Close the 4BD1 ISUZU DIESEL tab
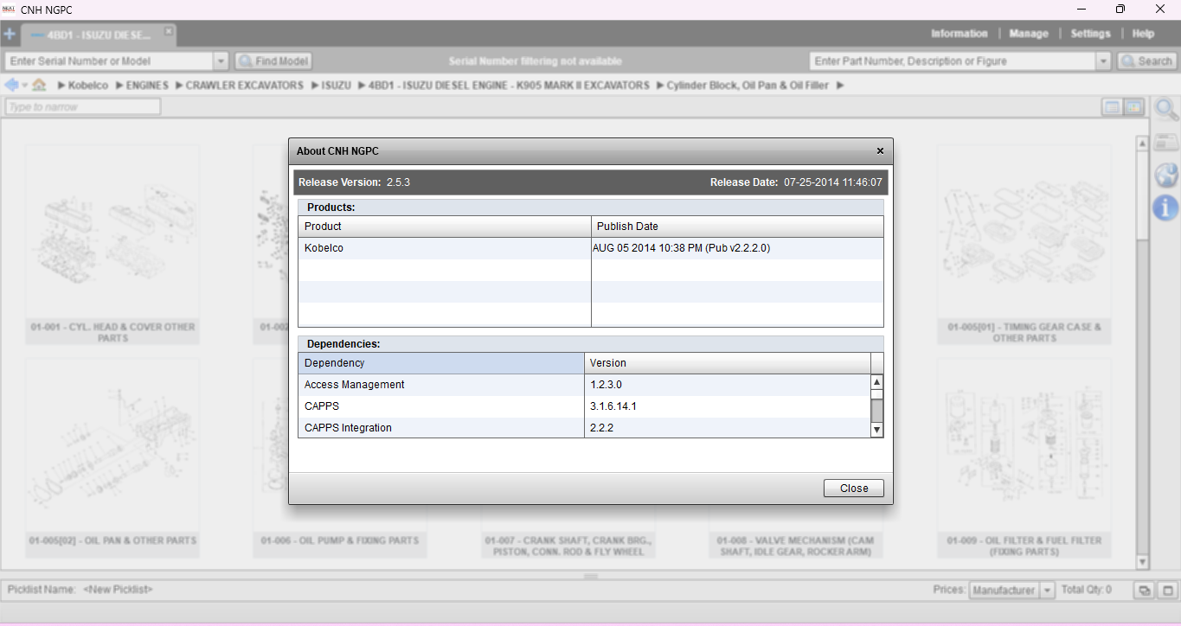The width and height of the screenshot is (1181, 626). click(x=169, y=31)
